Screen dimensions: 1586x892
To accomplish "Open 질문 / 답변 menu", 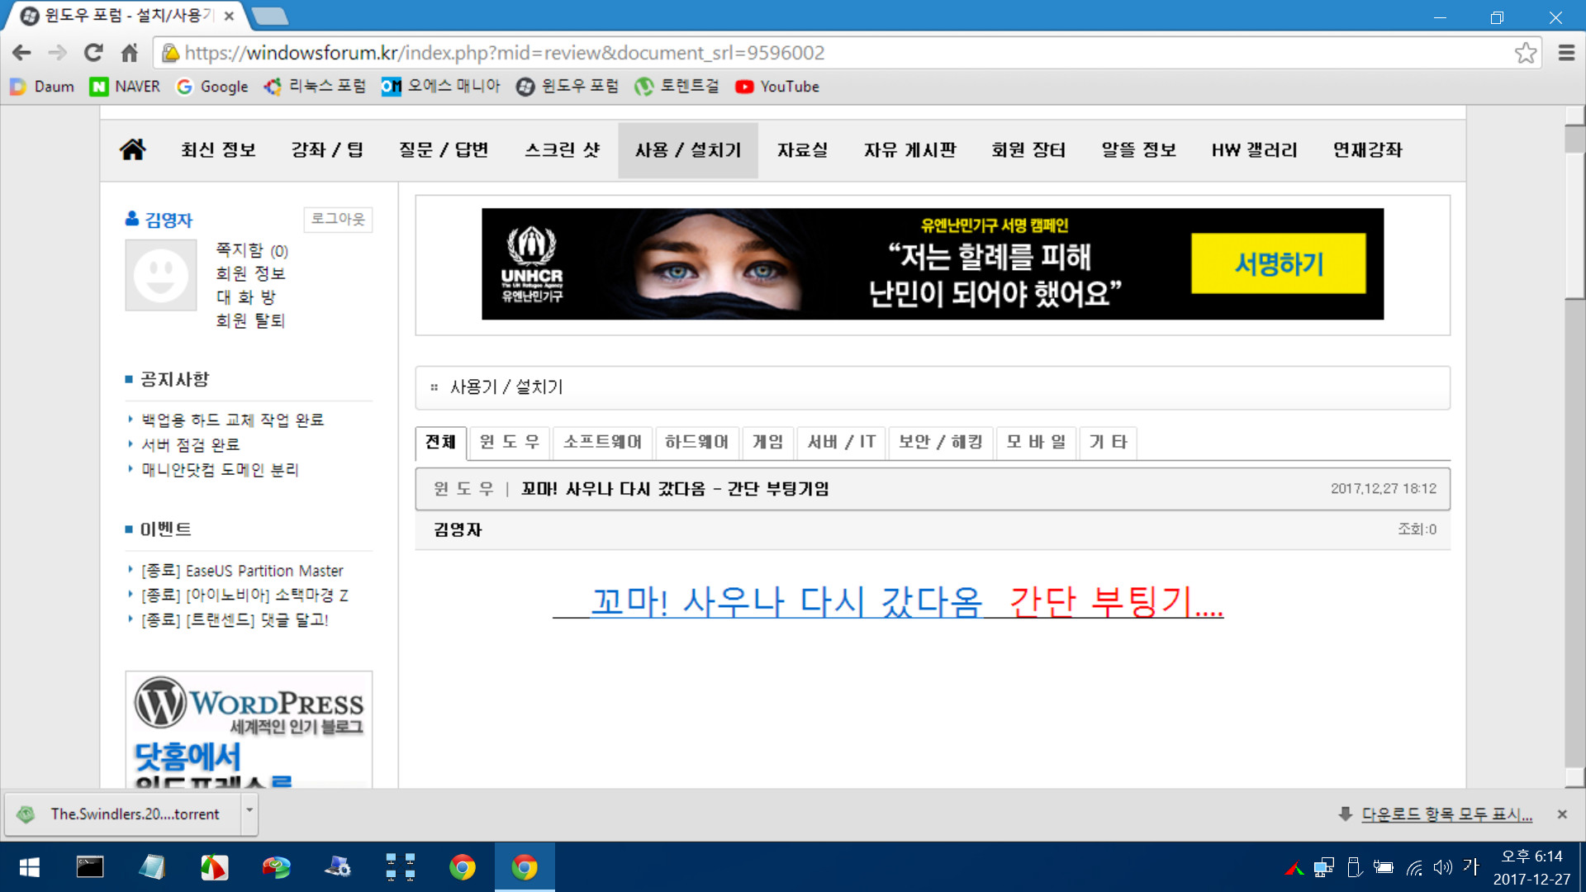I will [444, 150].
